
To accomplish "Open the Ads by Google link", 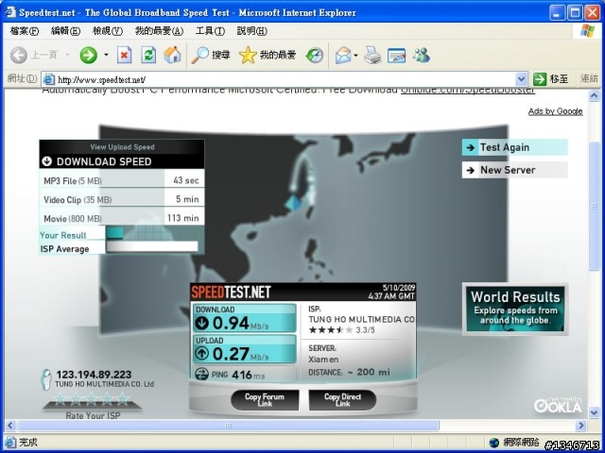I will click(555, 111).
